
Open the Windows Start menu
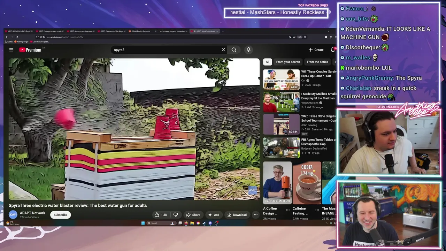pyautogui.click(x=143, y=223)
